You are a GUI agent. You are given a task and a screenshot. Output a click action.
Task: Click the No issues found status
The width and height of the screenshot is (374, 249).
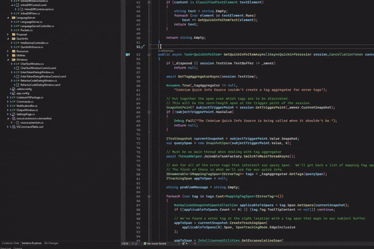click(157, 243)
